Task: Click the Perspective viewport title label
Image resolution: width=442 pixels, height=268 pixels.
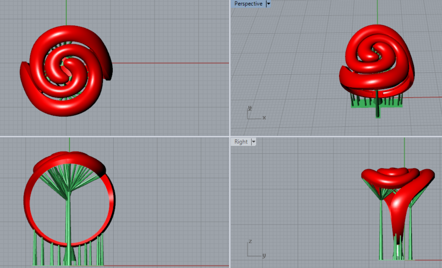Action: pyautogui.click(x=248, y=4)
